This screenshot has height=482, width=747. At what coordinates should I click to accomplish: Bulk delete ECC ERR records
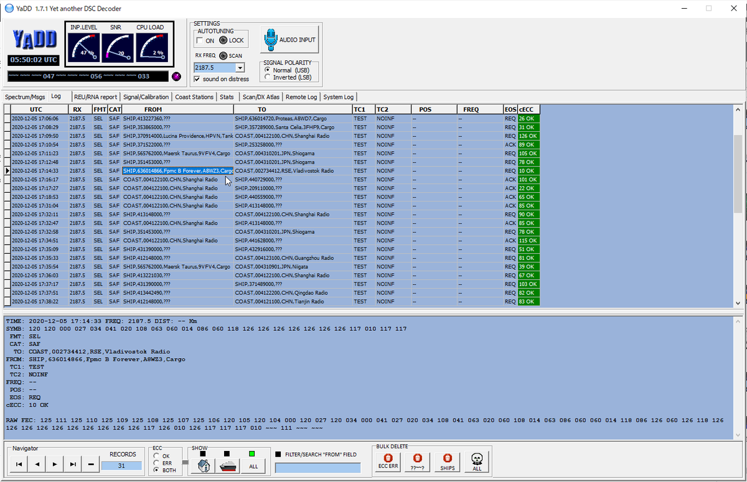(388, 461)
